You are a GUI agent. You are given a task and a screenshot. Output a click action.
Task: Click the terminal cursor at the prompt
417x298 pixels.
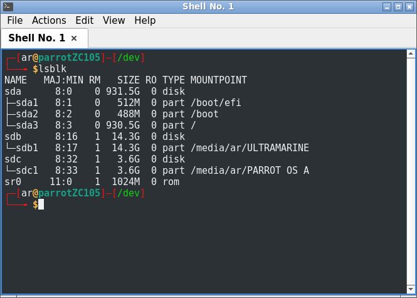(x=41, y=205)
